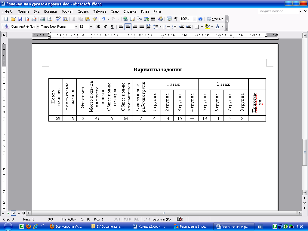Open the Document Map pane
Viewport: 308px width, 231px height.
[x=169, y=19]
